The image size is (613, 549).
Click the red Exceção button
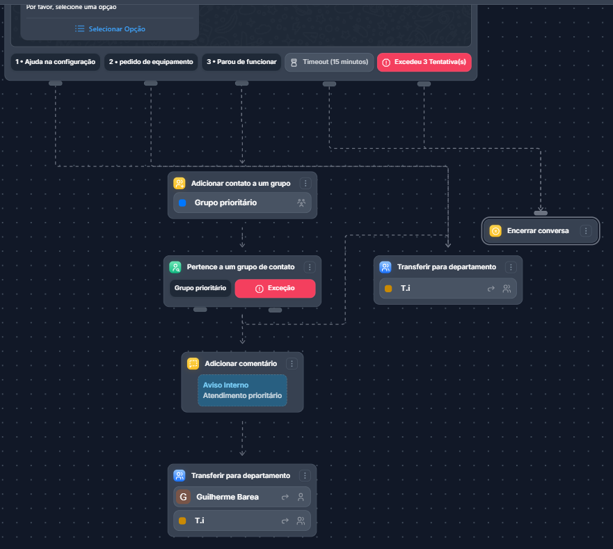click(276, 289)
